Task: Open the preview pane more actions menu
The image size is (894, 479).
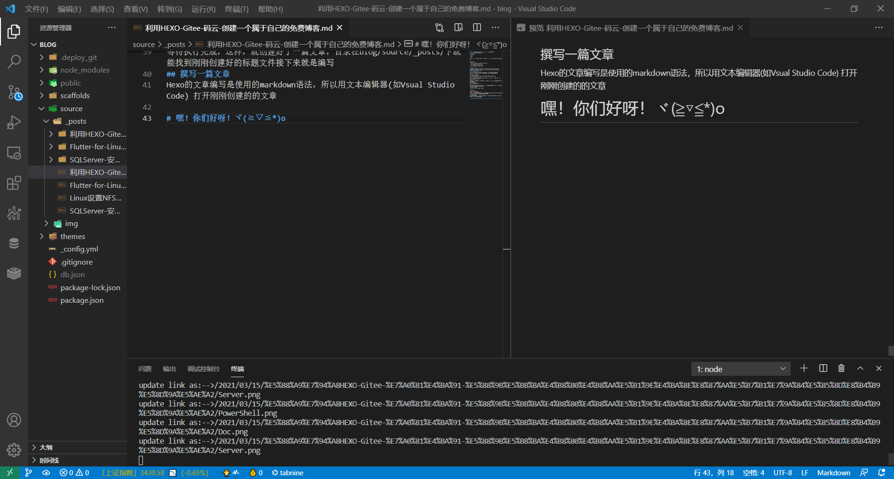Action: pos(879,28)
